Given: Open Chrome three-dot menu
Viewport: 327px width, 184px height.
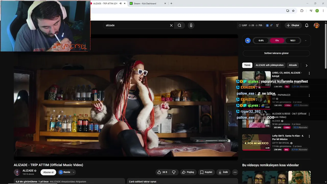Looking at the screenshot, I should pyautogui.click(x=323, y=11).
